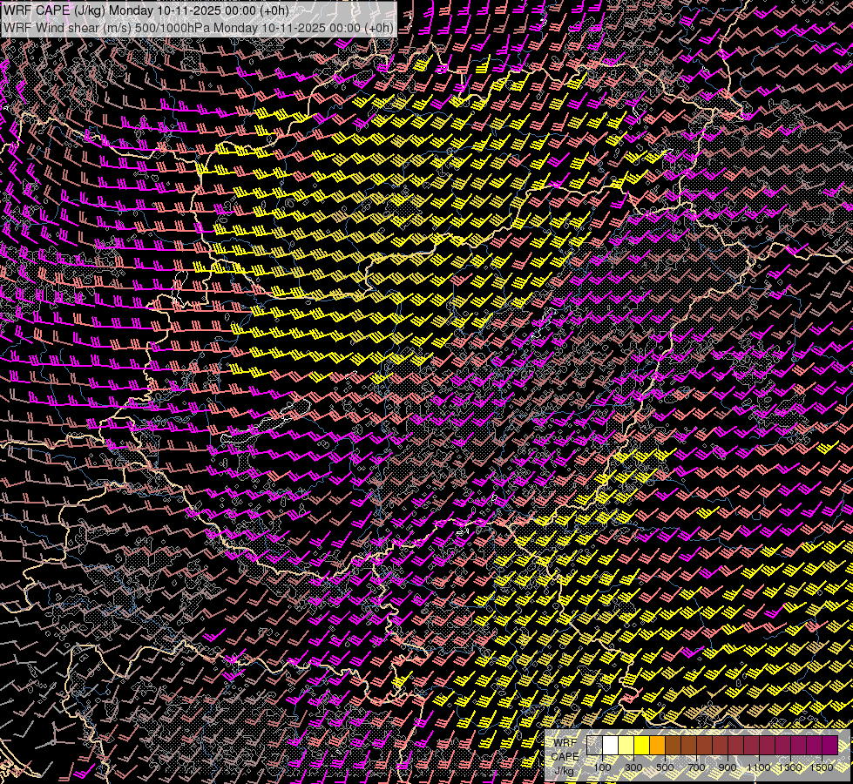This screenshot has width=853, height=784.
Task: Select the J/kg units label in legend
Action: (x=565, y=771)
